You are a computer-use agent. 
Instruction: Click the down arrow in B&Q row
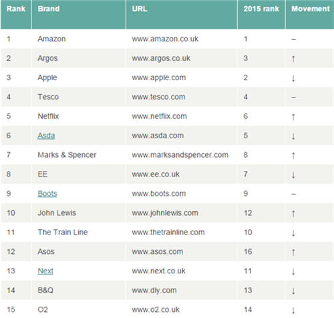(x=293, y=291)
